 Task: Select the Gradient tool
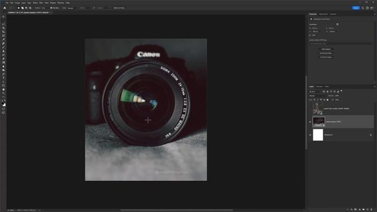4,62
